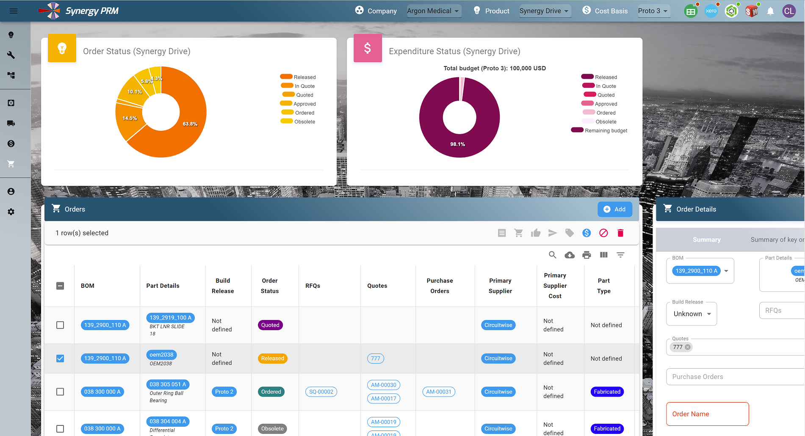
Task: Remove the 777 quote chip
Action: pos(688,347)
